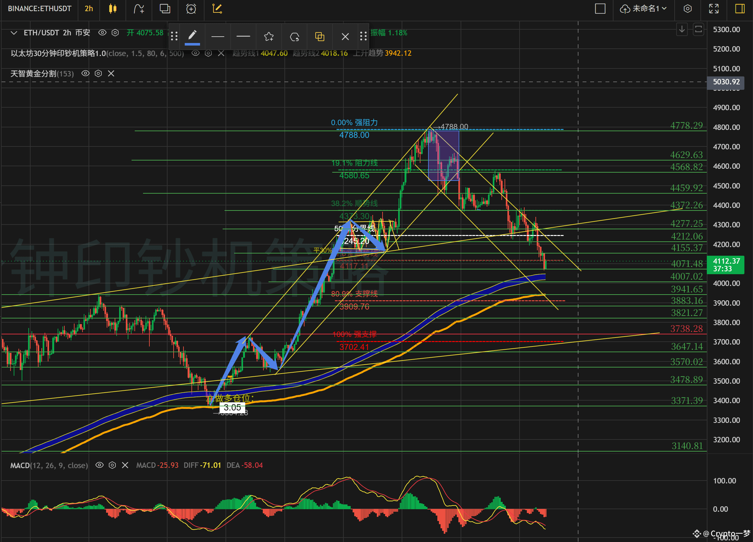Click the DIFF -71.01 MACD value
Image resolution: width=753 pixels, height=542 pixels.
(202, 465)
